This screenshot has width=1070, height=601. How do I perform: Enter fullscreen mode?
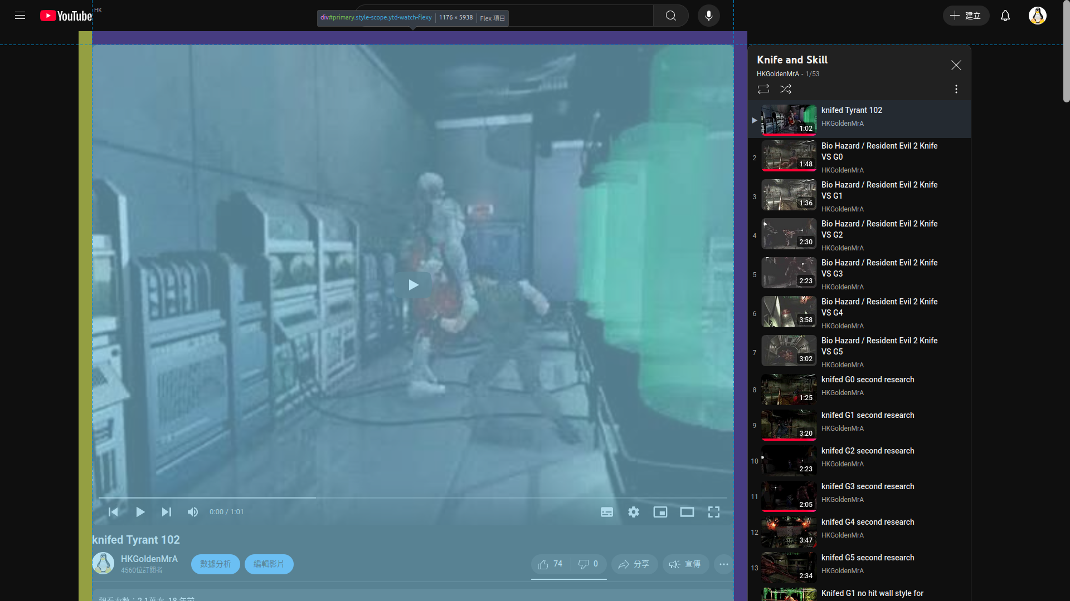pyautogui.click(x=714, y=512)
